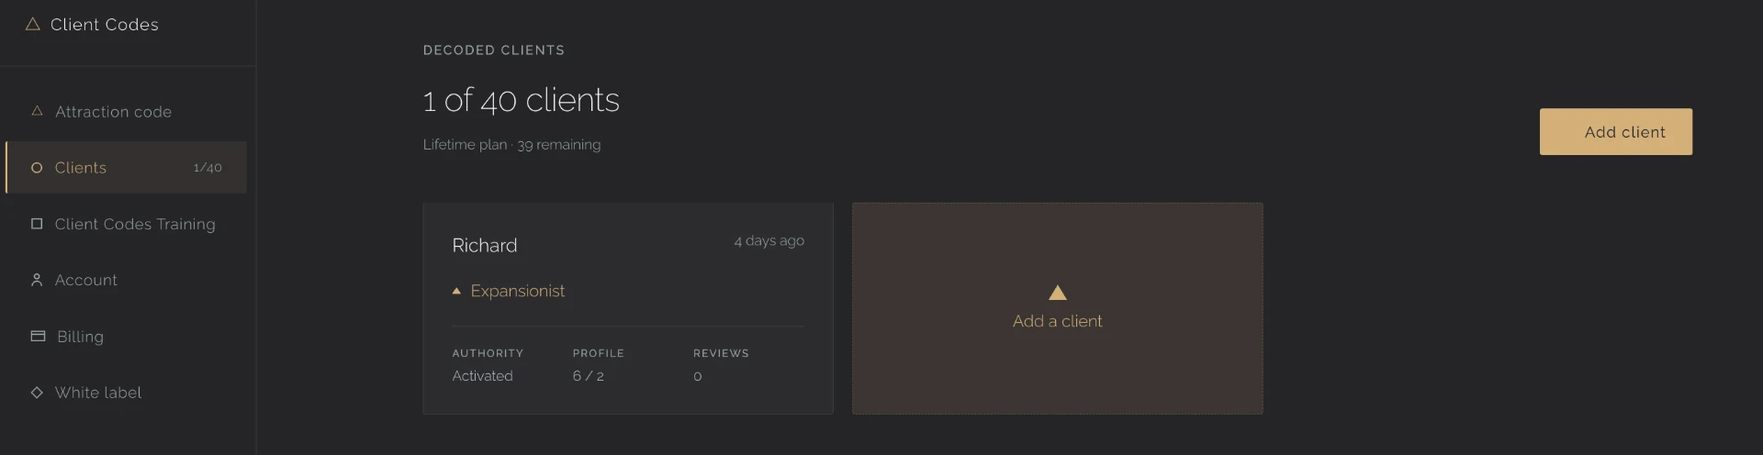Open the Billing page
Screen dimensions: 1763x455
click(126, 337)
